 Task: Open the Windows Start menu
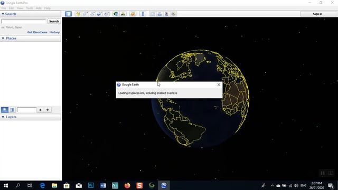pos(6,185)
